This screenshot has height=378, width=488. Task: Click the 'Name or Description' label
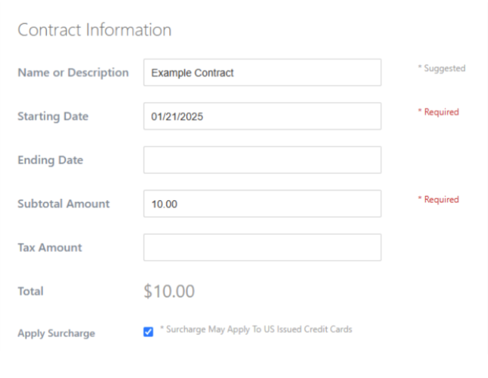73,73
